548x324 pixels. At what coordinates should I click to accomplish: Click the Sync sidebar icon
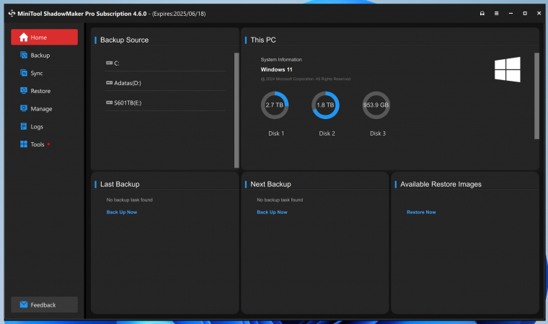point(23,73)
